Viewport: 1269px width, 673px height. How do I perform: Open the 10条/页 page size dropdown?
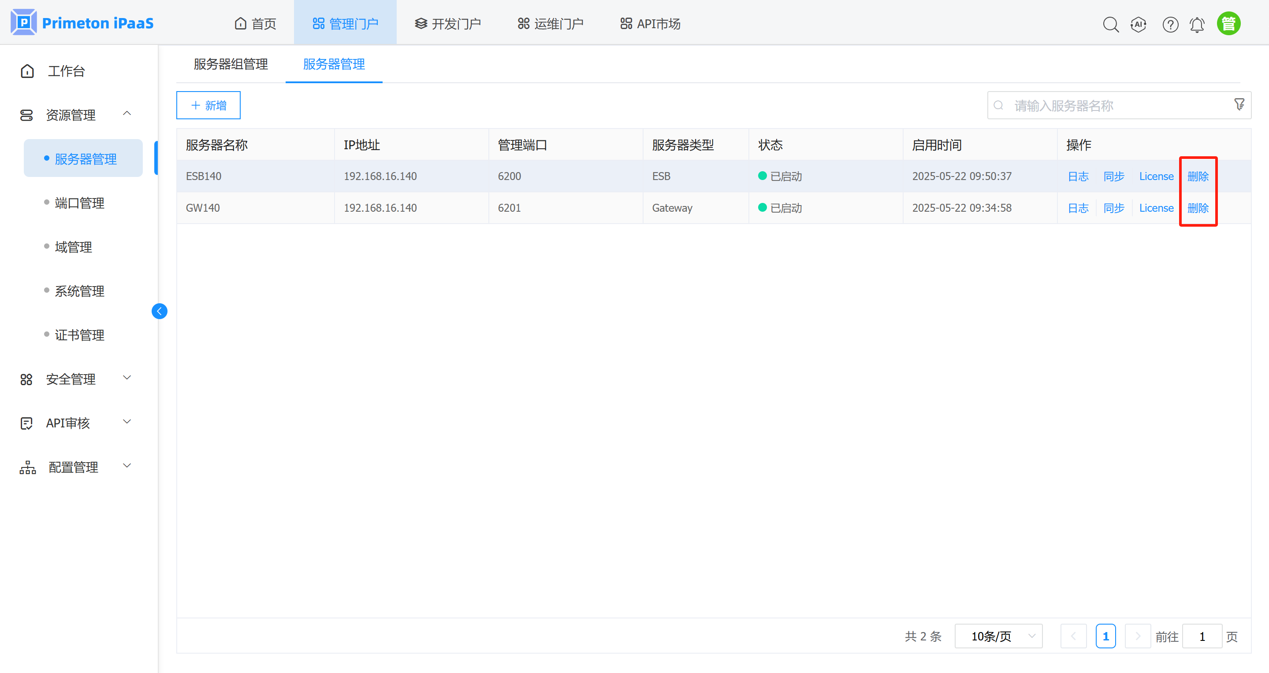[998, 636]
